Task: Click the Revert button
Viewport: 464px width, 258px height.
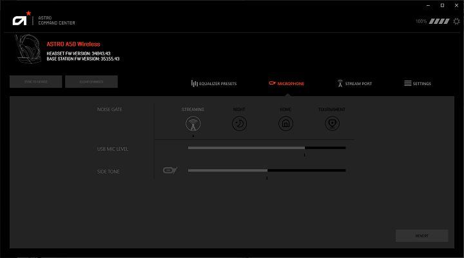Action: (421, 236)
